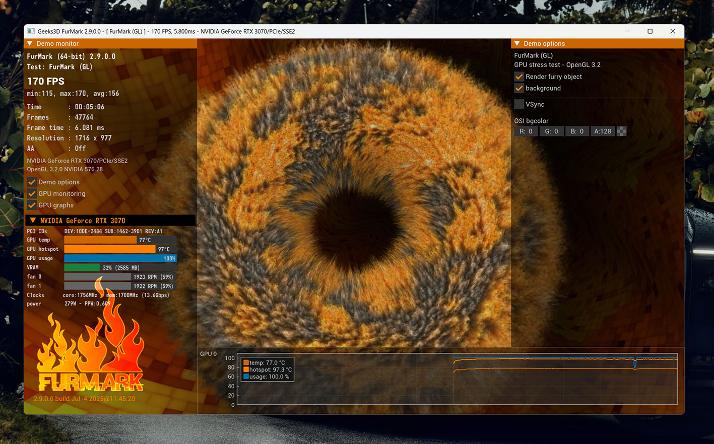Image resolution: width=714 pixels, height=444 pixels.
Task: Click the GPU 0 graph label
Action: click(x=208, y=354)
